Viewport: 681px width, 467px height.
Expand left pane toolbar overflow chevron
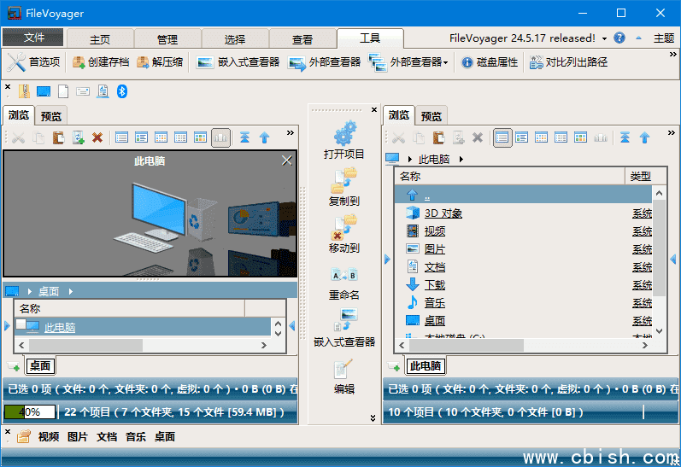(291, 133)
